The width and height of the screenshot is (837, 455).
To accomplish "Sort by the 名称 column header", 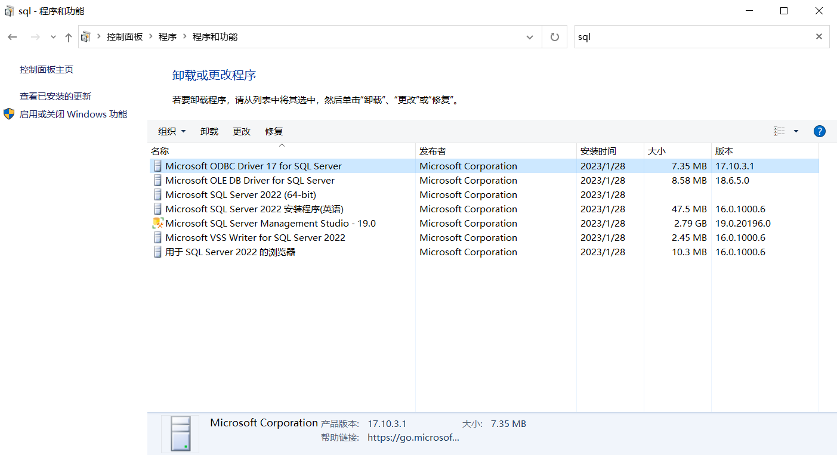I will pos(282,151).
